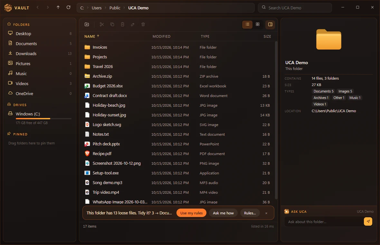The width and height of the screenshot is (380, 245).
Task: Open Desktop in the sidebar
Action: pyautogui.click(x=40, y=34)
